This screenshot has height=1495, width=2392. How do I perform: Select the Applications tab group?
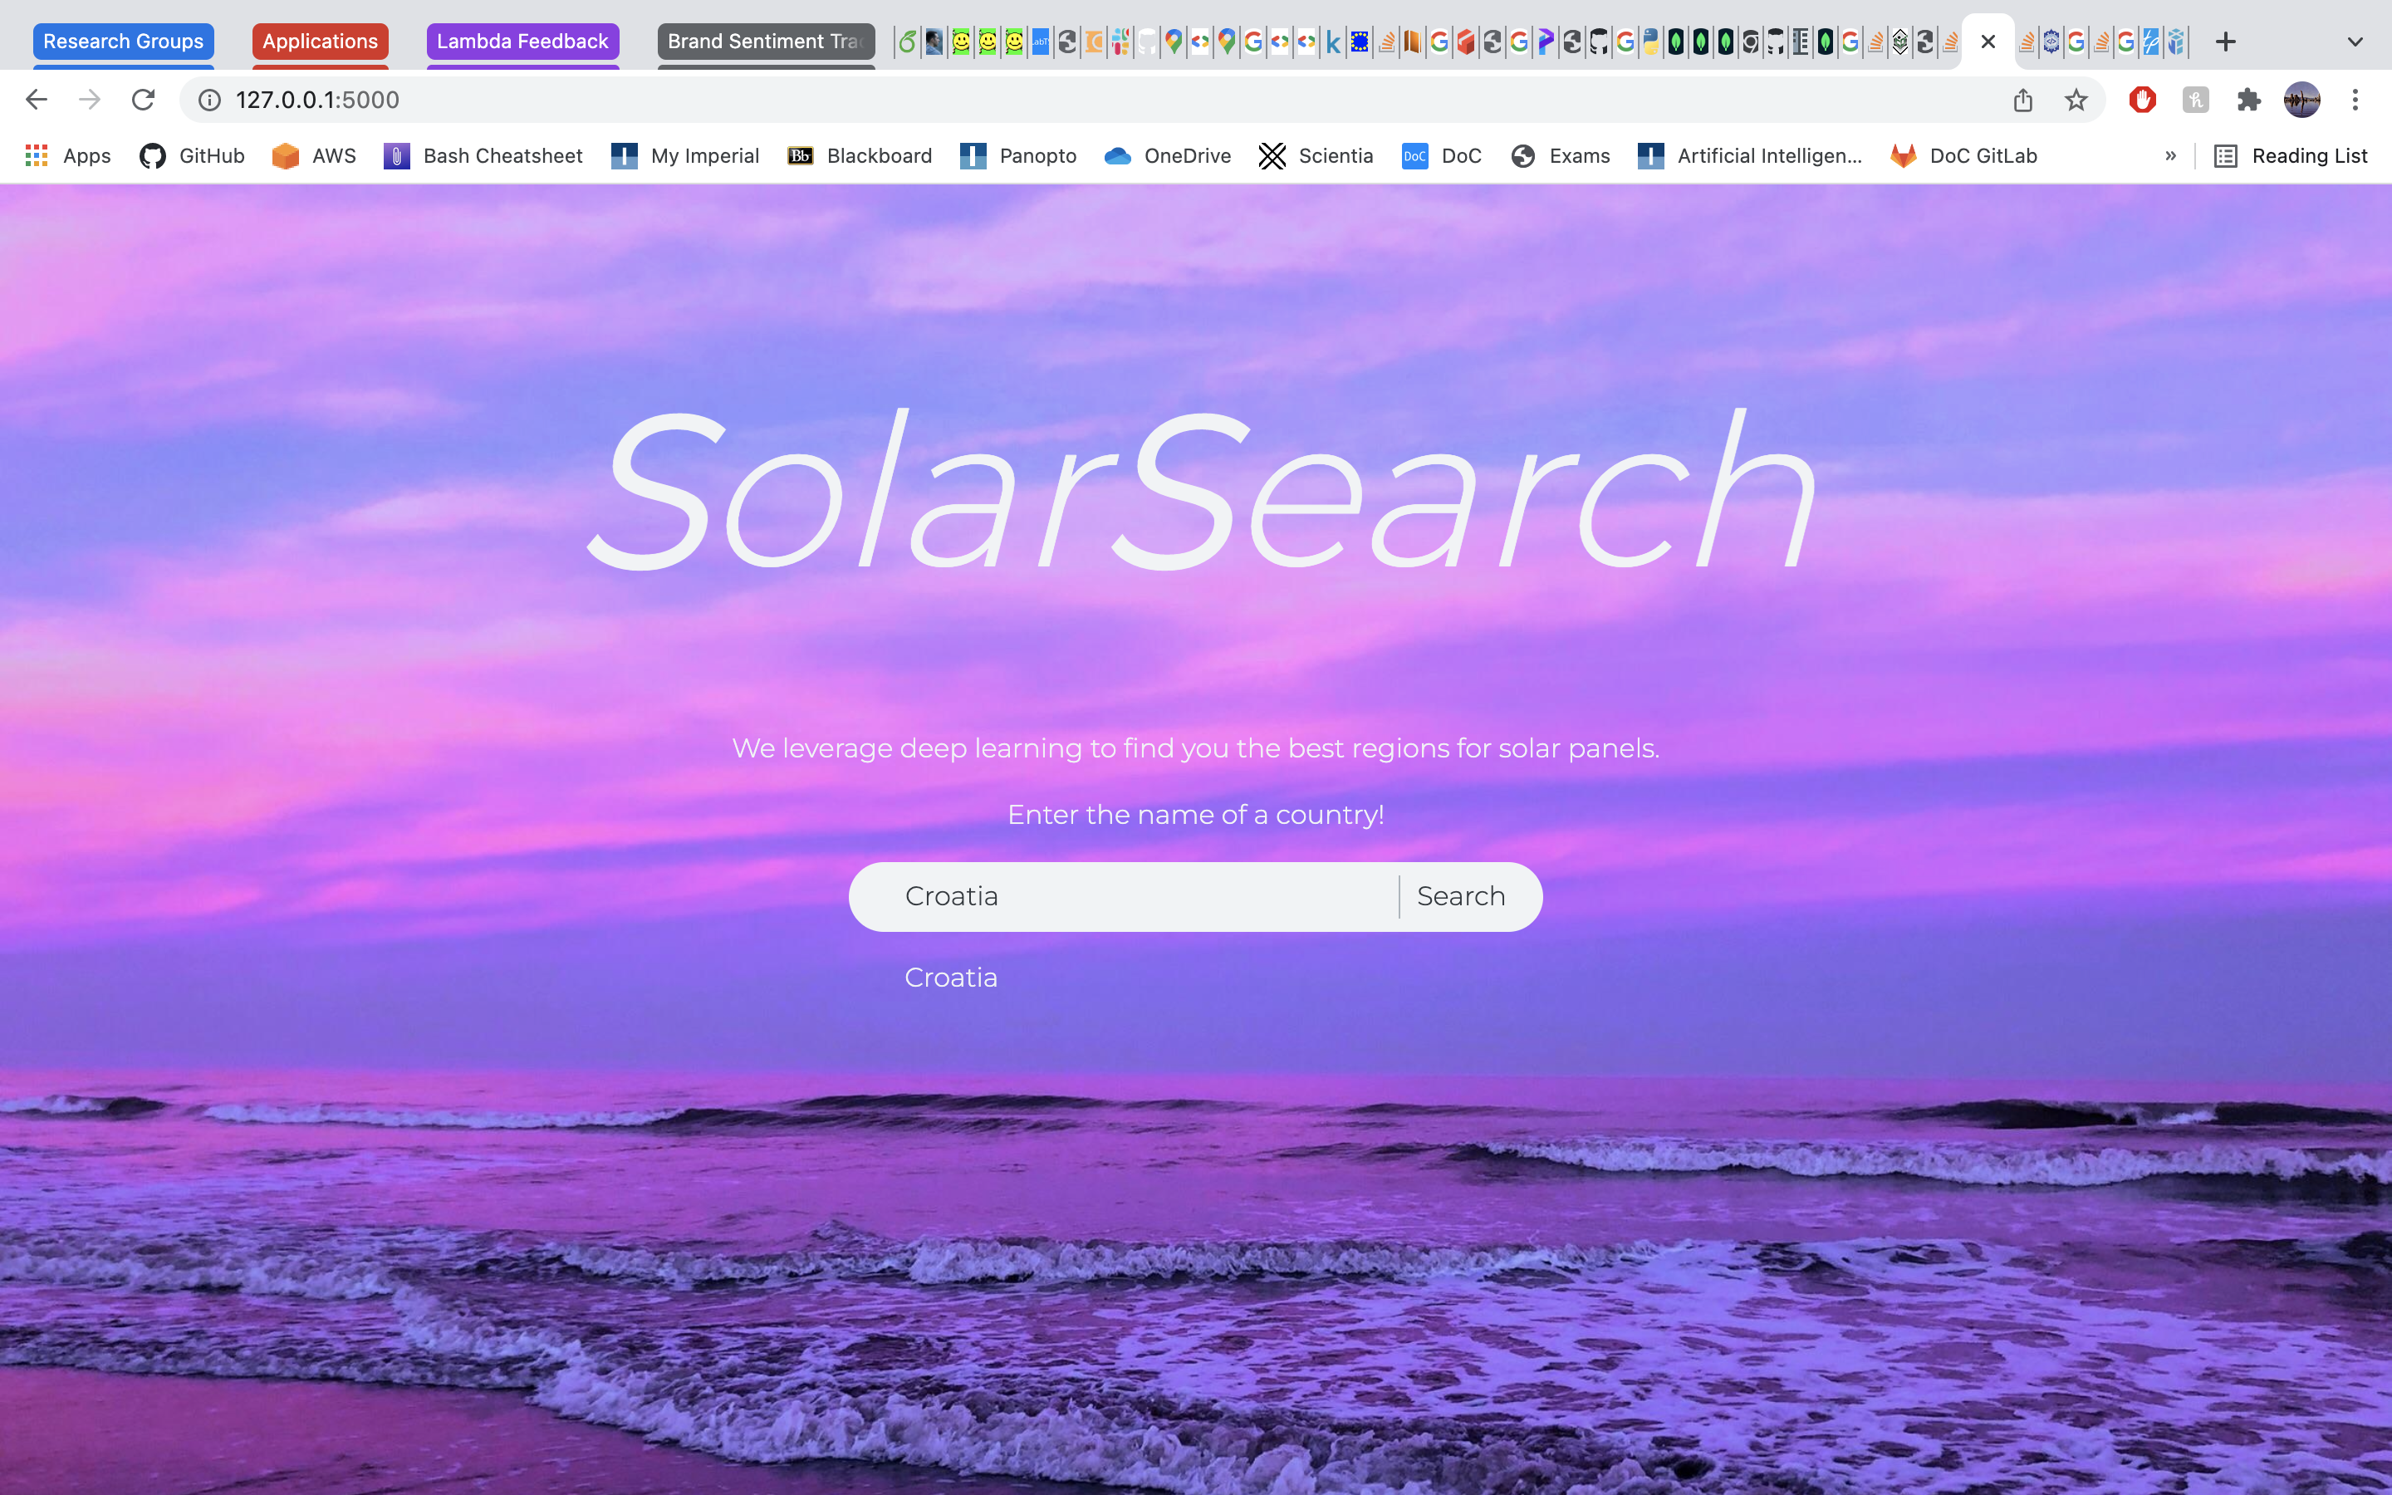click(x=319, y=42)
